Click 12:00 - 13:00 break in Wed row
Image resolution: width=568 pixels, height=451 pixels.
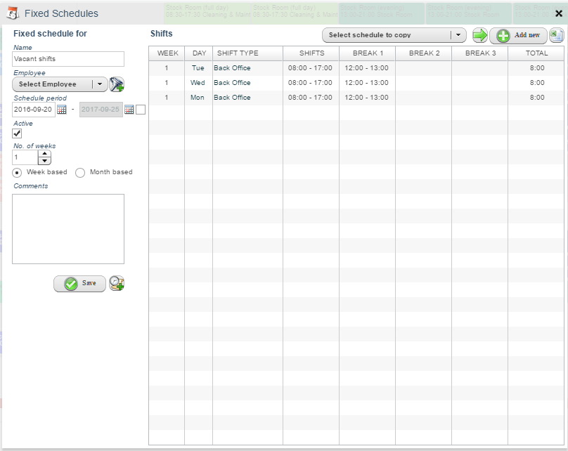coord(366,83)
